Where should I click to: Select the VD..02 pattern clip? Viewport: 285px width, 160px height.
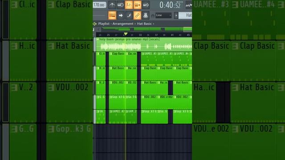pyautogui.click(x=131, y=88)
